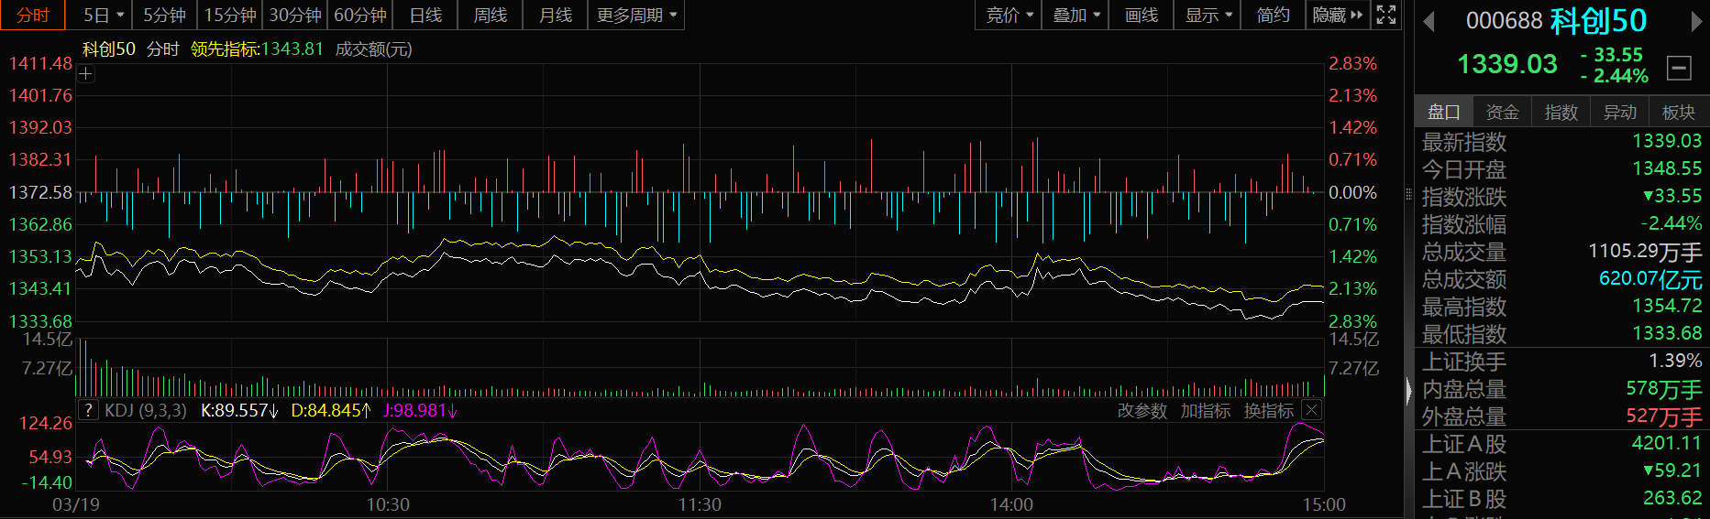Click the plus icon at chart top-left

pos(85,74)
